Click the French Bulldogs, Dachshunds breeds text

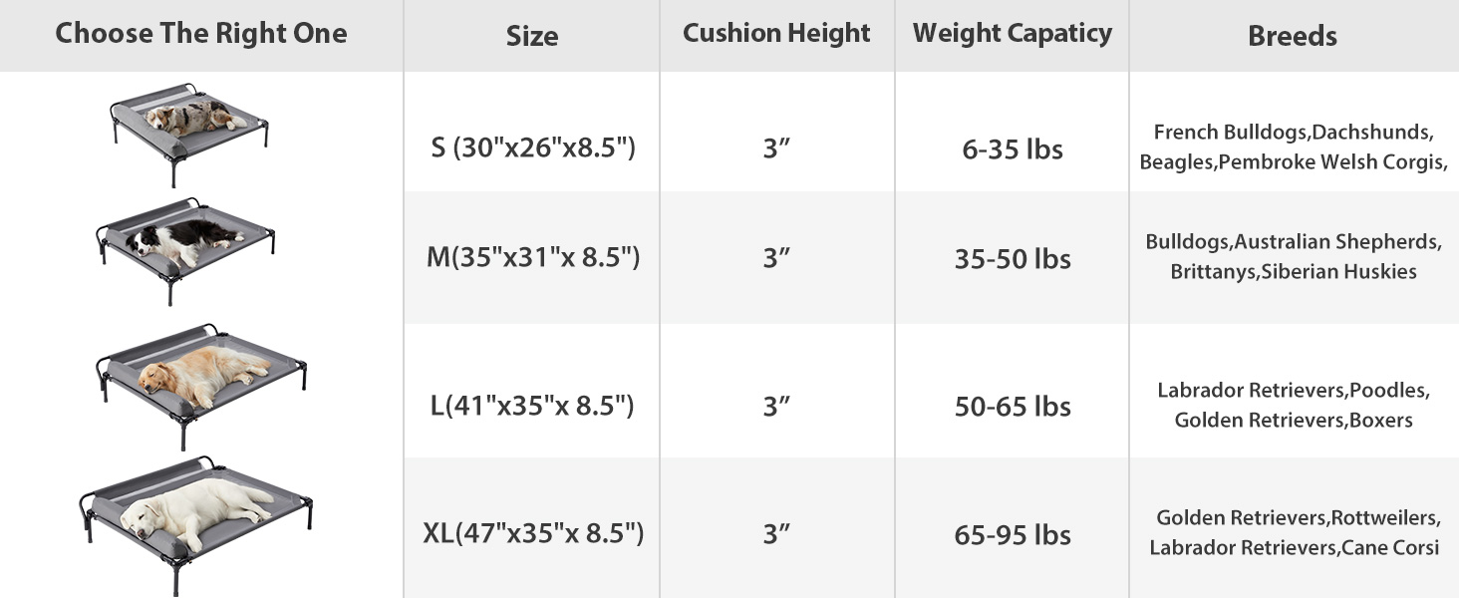(x=1293, y=147)
